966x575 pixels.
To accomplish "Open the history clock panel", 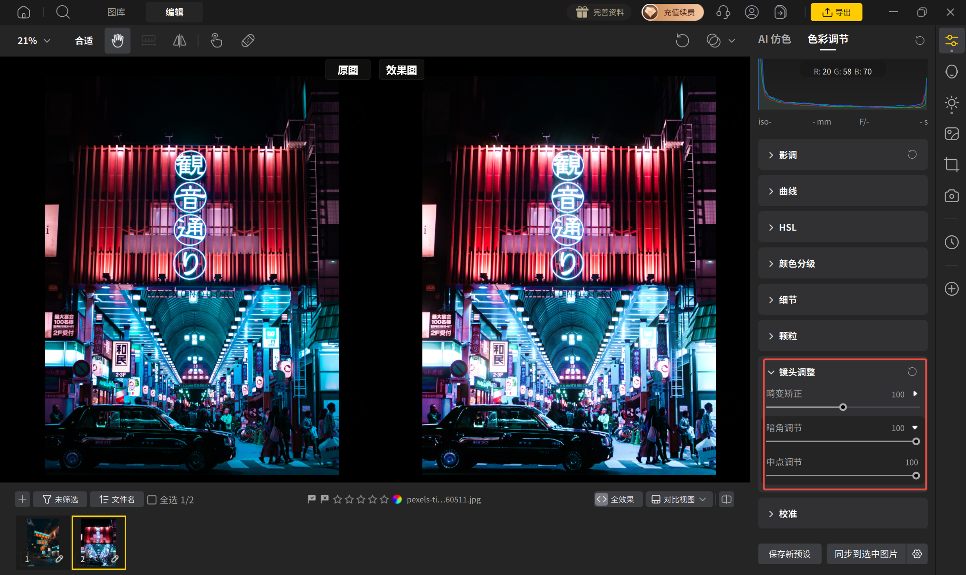I will click(951, 242).
